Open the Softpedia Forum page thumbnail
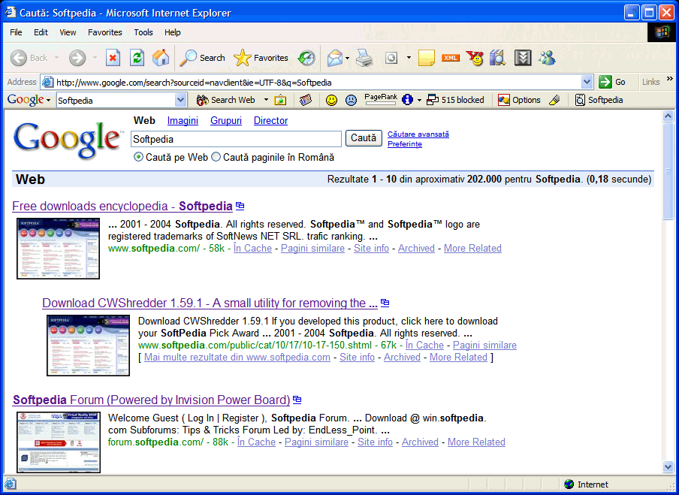This screenshot has width=679, height=495. [x=59, y=442]
